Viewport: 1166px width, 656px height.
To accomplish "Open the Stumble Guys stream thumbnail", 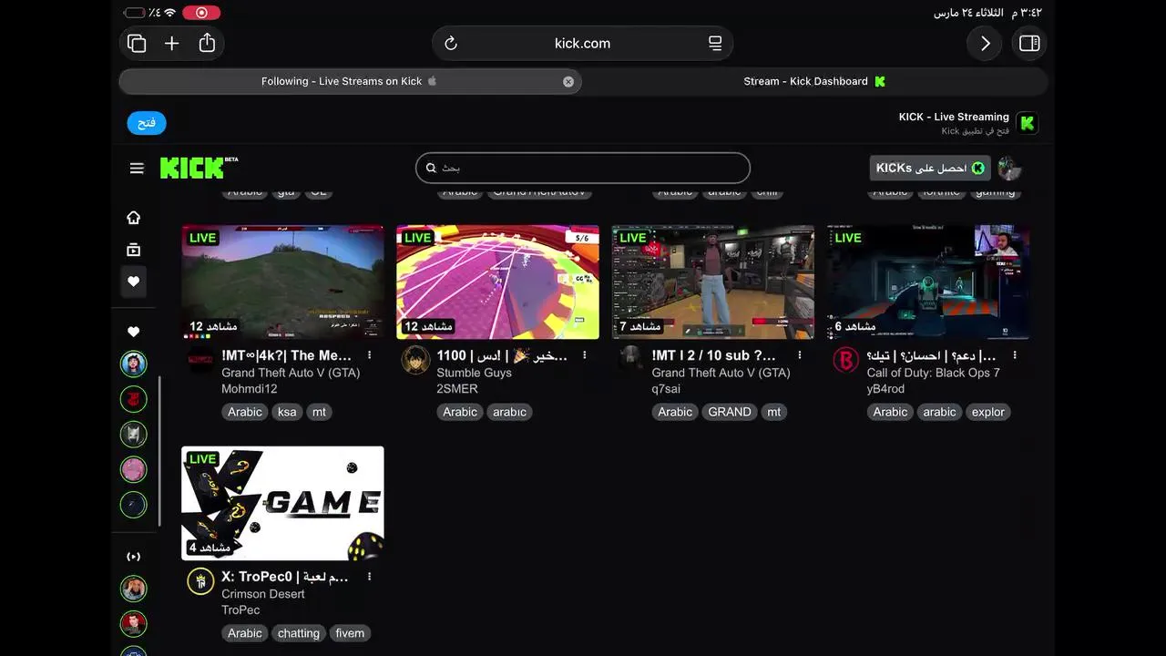I will (x=497, y=282).
